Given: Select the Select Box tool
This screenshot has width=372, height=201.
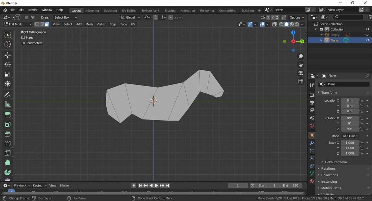Looking at the screenshot, I should pos(8,35).
